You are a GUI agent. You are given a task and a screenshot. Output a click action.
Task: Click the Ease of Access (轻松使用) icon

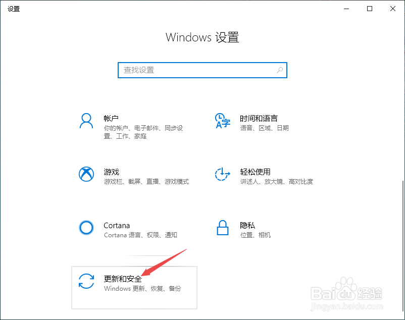pyautogui.click(x=222, y=174)
